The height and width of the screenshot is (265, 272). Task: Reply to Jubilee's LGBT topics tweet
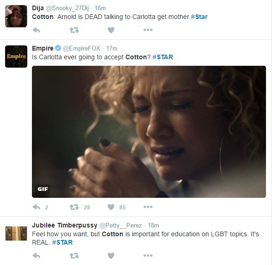click(x=37, y=256)
